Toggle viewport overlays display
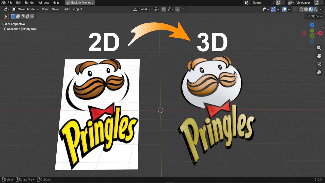 (284, 9)
